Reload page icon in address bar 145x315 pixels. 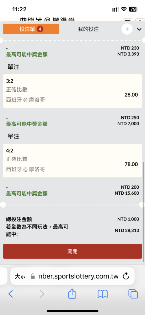(126, 276)
